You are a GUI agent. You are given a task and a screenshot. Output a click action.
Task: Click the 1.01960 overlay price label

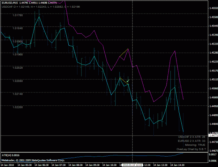18,55
